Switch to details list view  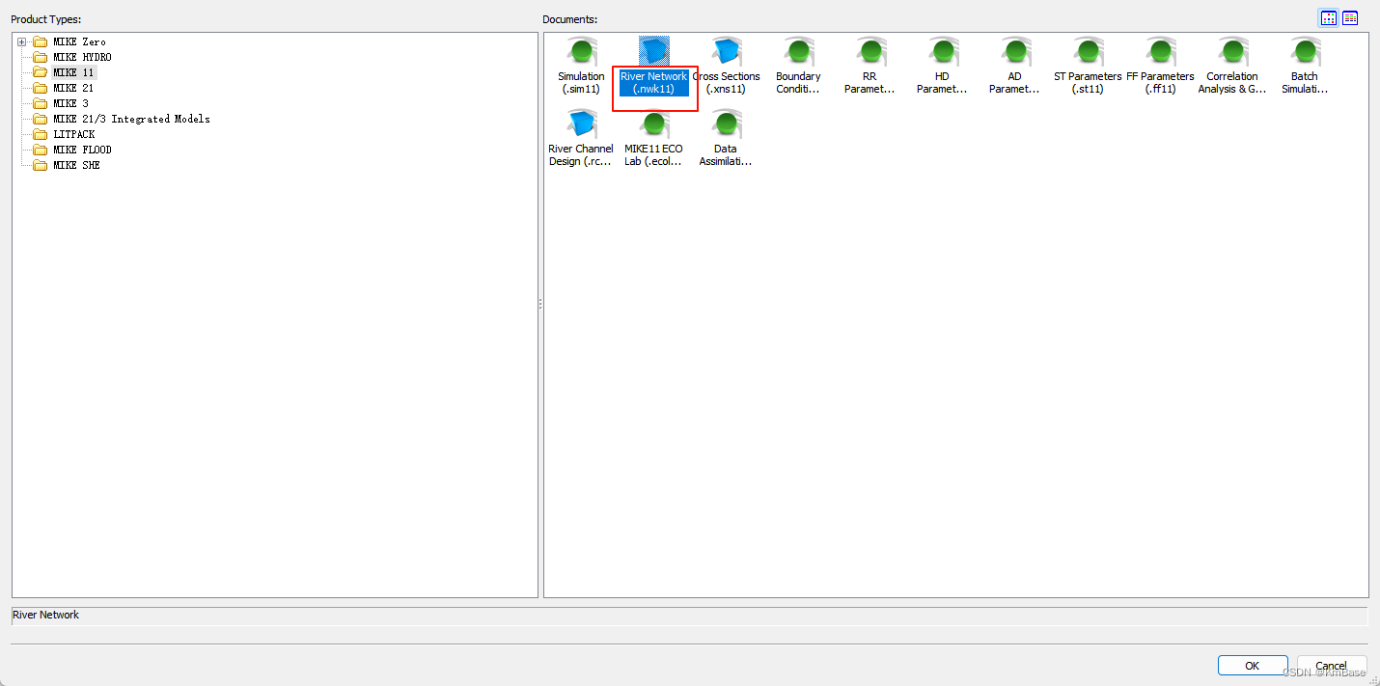(1350, 18)
